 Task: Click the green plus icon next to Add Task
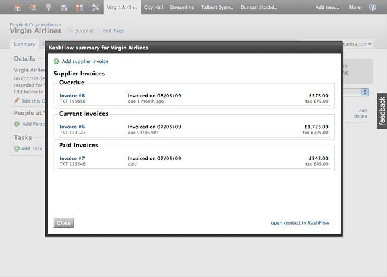[x=17, y=149]
